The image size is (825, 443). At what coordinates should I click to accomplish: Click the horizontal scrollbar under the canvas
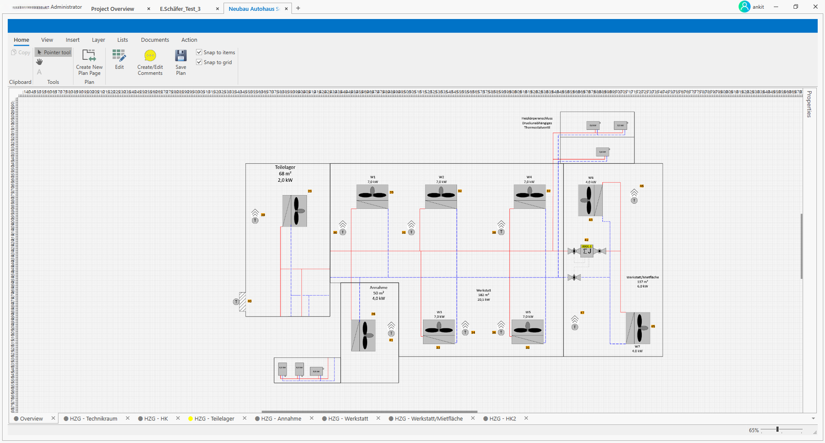click(369, 412)
